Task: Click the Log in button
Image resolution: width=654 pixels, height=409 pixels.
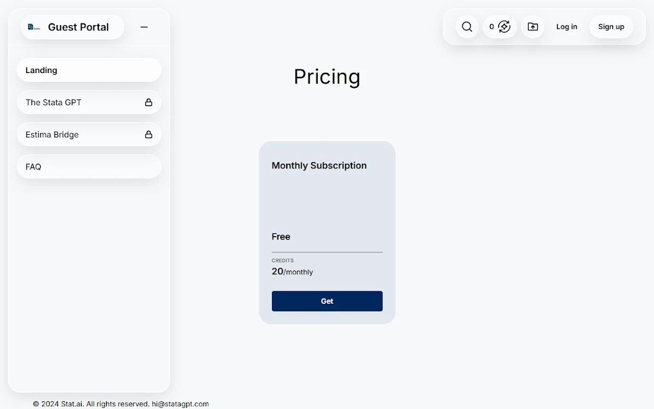Action: (567, 27)
